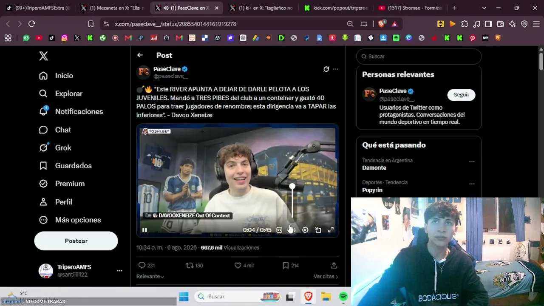
Task: Go back with the Post back arrow
Action: tap(140, 55)
